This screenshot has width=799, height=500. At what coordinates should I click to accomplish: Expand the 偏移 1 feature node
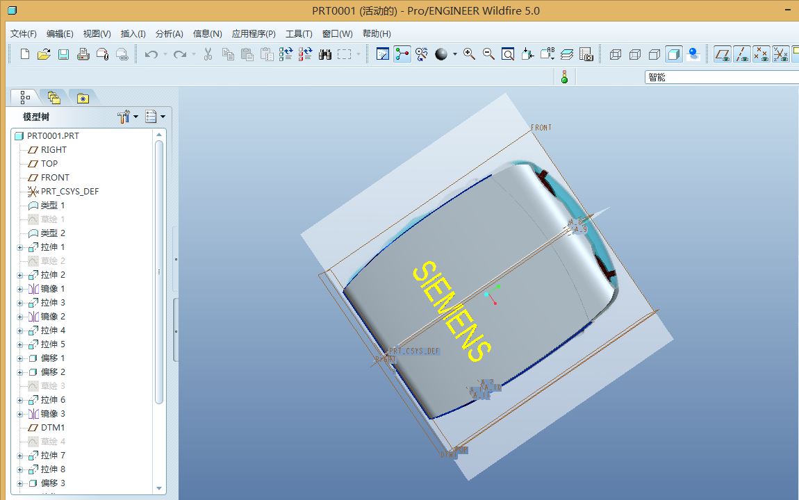[20, 358]
